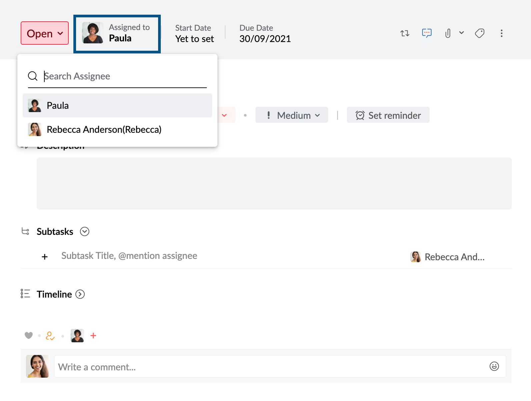Open the tag label icon
This screenshot has height=401, width=531.
coord(480,33)
